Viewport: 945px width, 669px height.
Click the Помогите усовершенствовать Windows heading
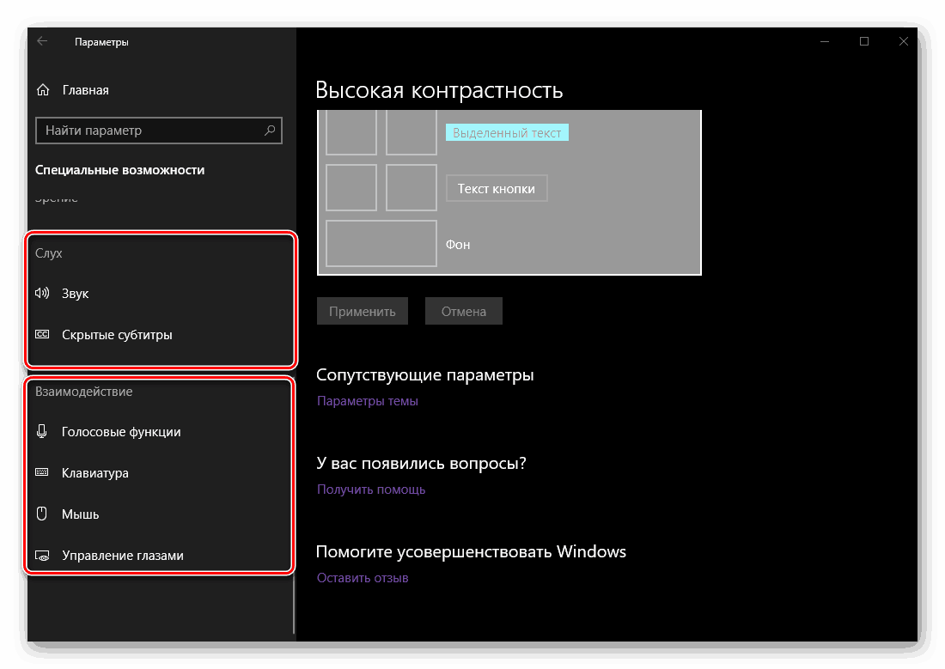(472, 552)
